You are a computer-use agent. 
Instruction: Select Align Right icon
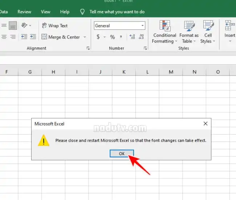pyautogui.click(x=13, y=37)
